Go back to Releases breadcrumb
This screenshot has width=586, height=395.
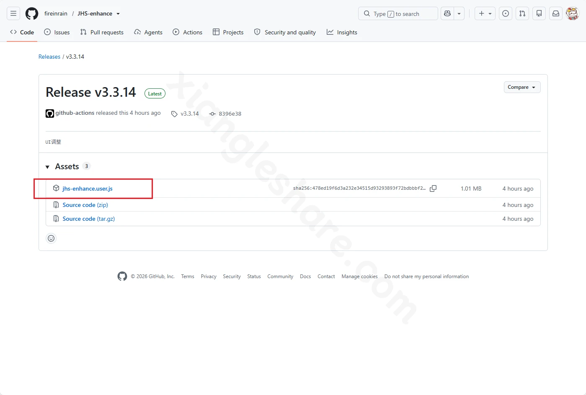pos(49,57)
